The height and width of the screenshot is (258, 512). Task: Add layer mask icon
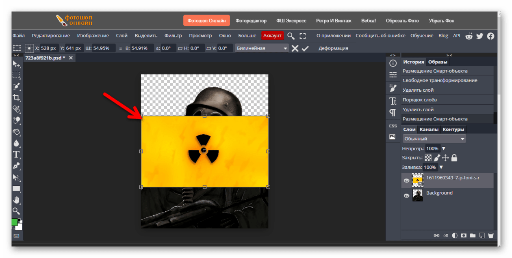pyautogui.click(x=464, y=235)
